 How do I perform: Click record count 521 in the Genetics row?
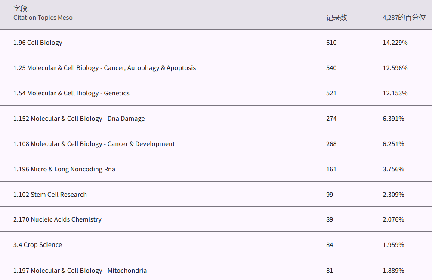click(x=331, y=93)
